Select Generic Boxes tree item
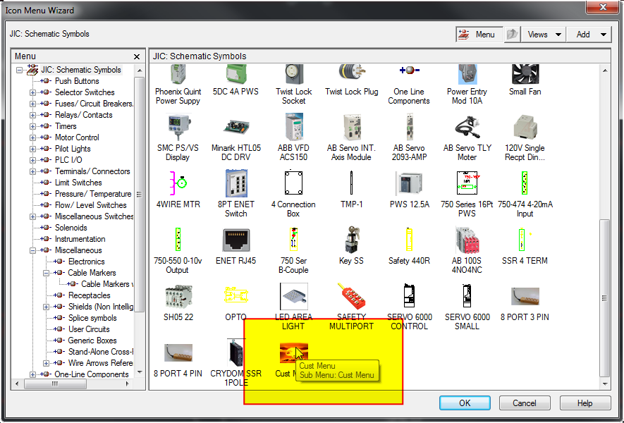 click(x=92, y=341)
